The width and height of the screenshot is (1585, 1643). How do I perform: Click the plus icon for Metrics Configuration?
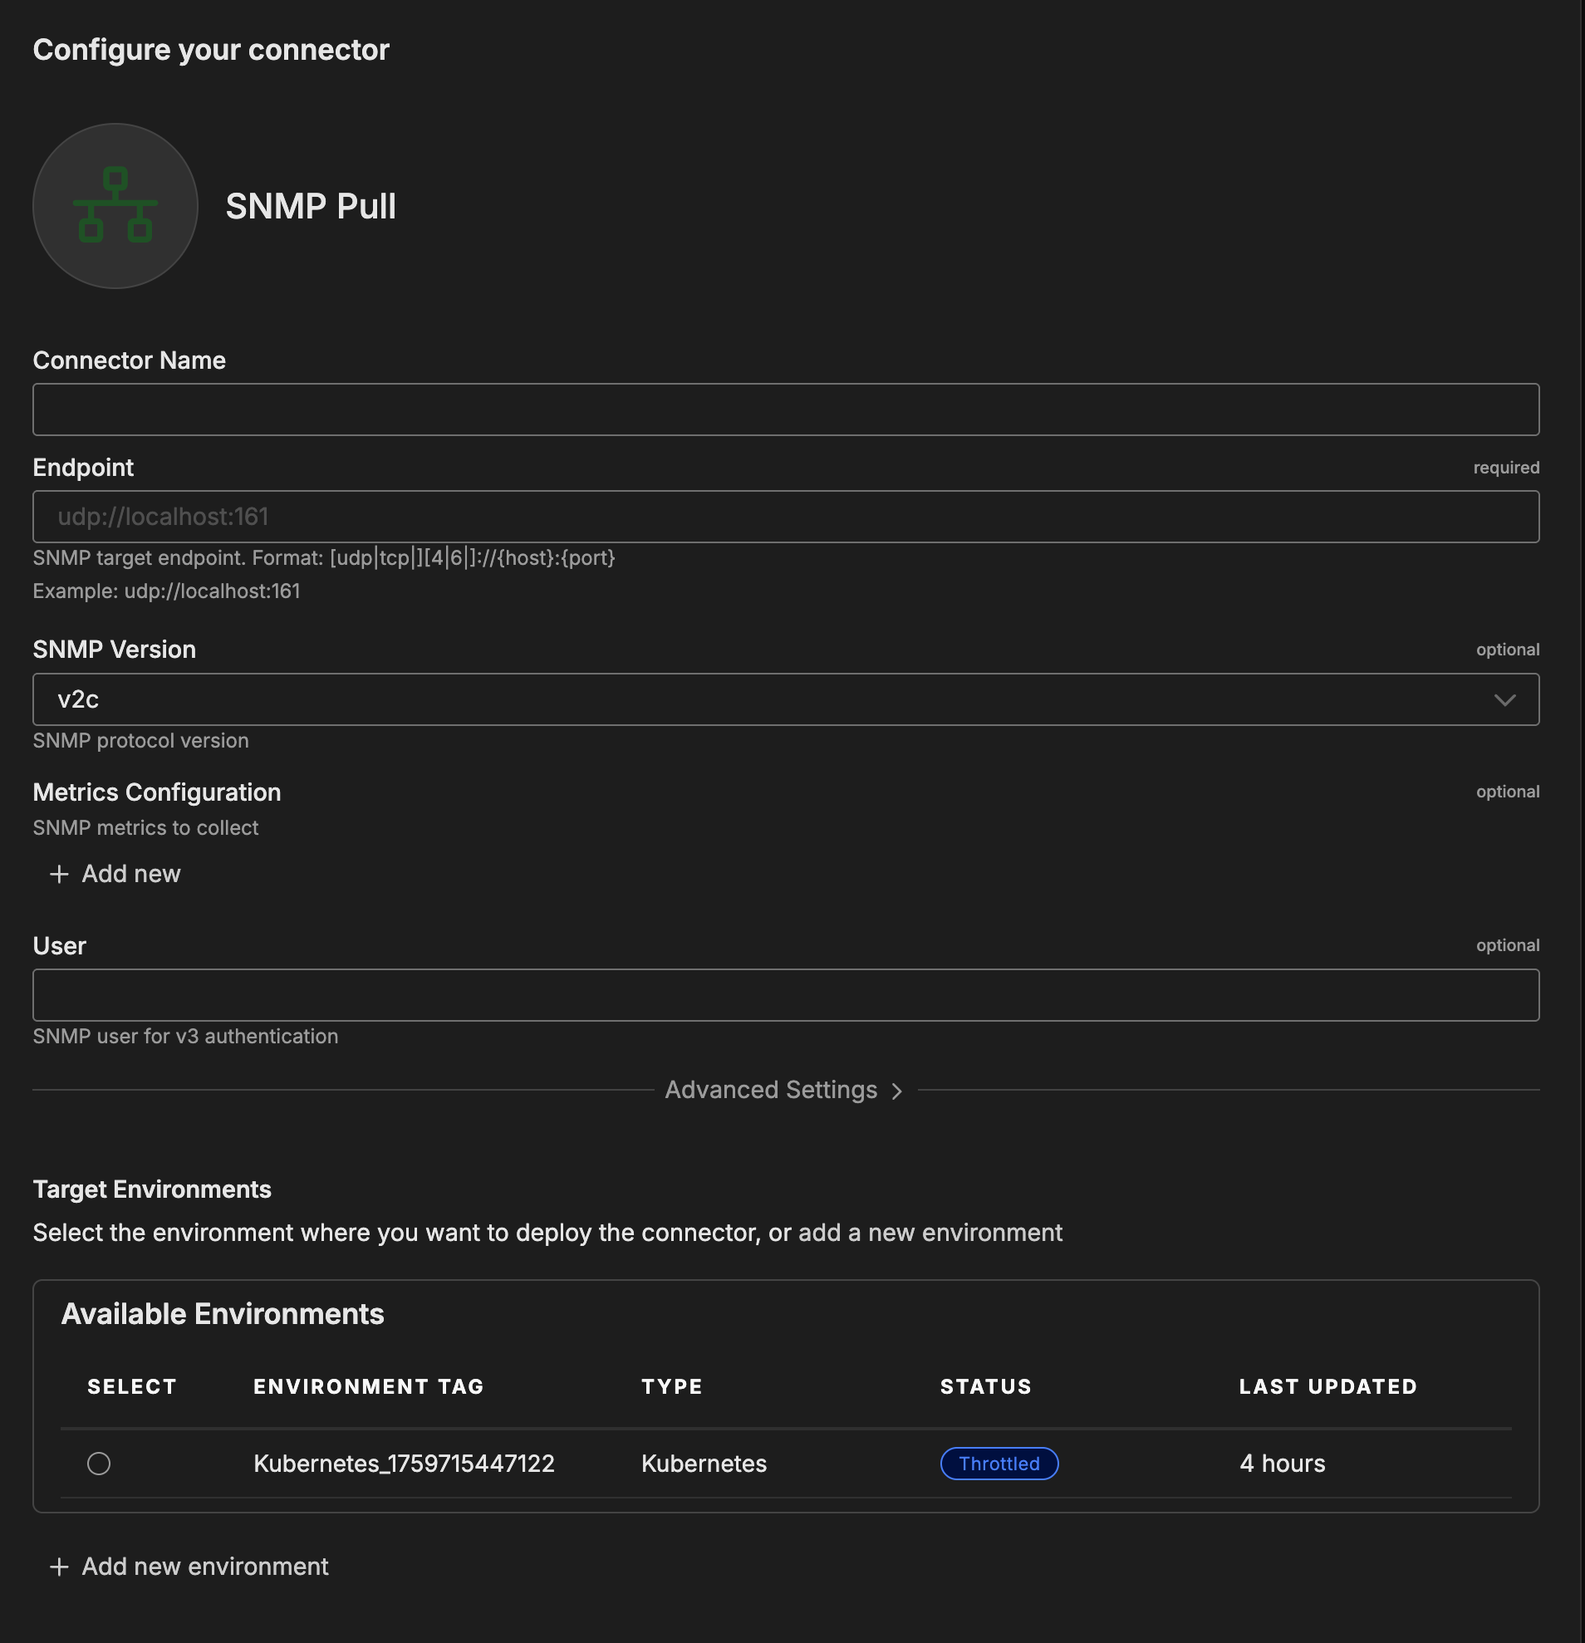(x=59, y=875)
